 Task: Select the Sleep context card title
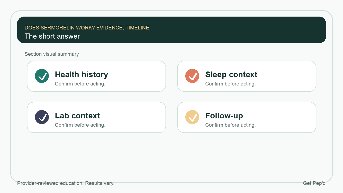click(x=231, y=75)
